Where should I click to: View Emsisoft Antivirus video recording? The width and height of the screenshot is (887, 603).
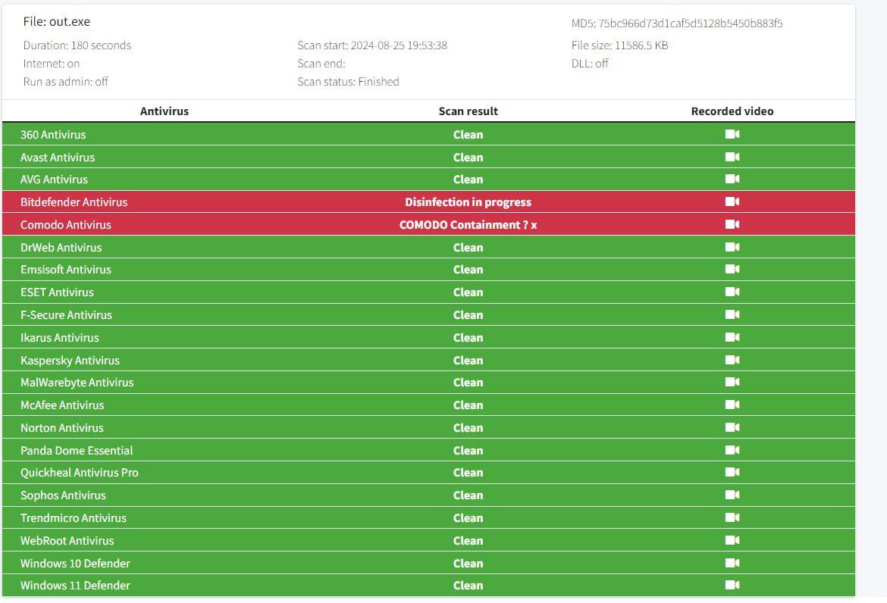732,269
